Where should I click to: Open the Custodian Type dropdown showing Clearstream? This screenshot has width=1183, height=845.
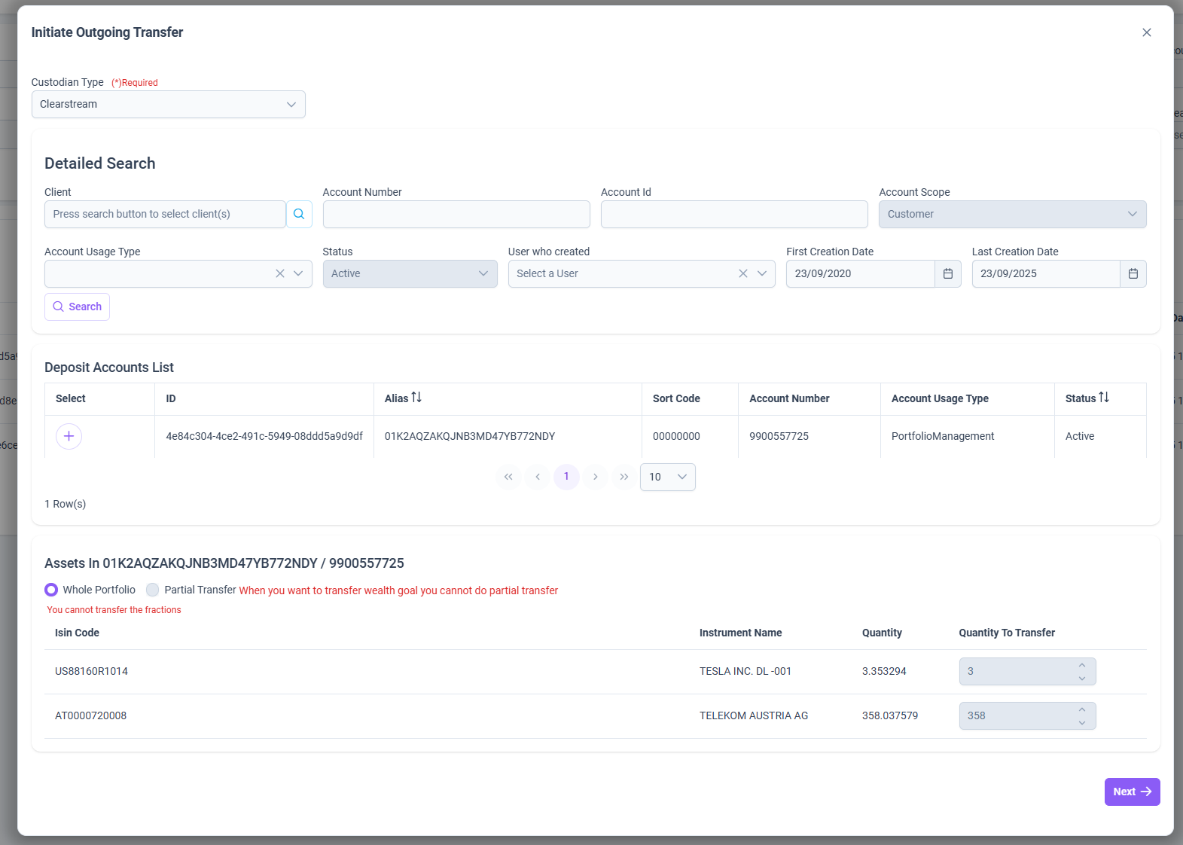(168, 104)
